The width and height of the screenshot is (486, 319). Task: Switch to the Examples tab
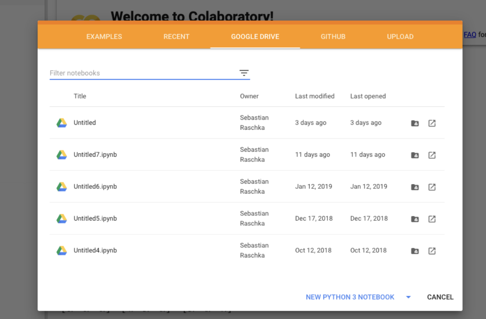point(104,37)
